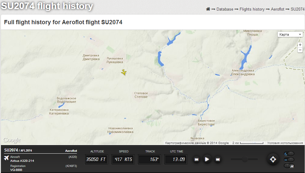Click the SPEED 417 KTS readout

(123, 159)
